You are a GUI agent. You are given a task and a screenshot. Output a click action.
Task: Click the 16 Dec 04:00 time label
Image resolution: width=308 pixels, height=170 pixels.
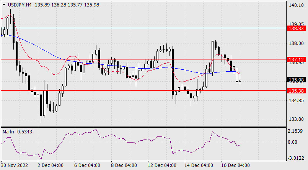[x=236, y=165]
